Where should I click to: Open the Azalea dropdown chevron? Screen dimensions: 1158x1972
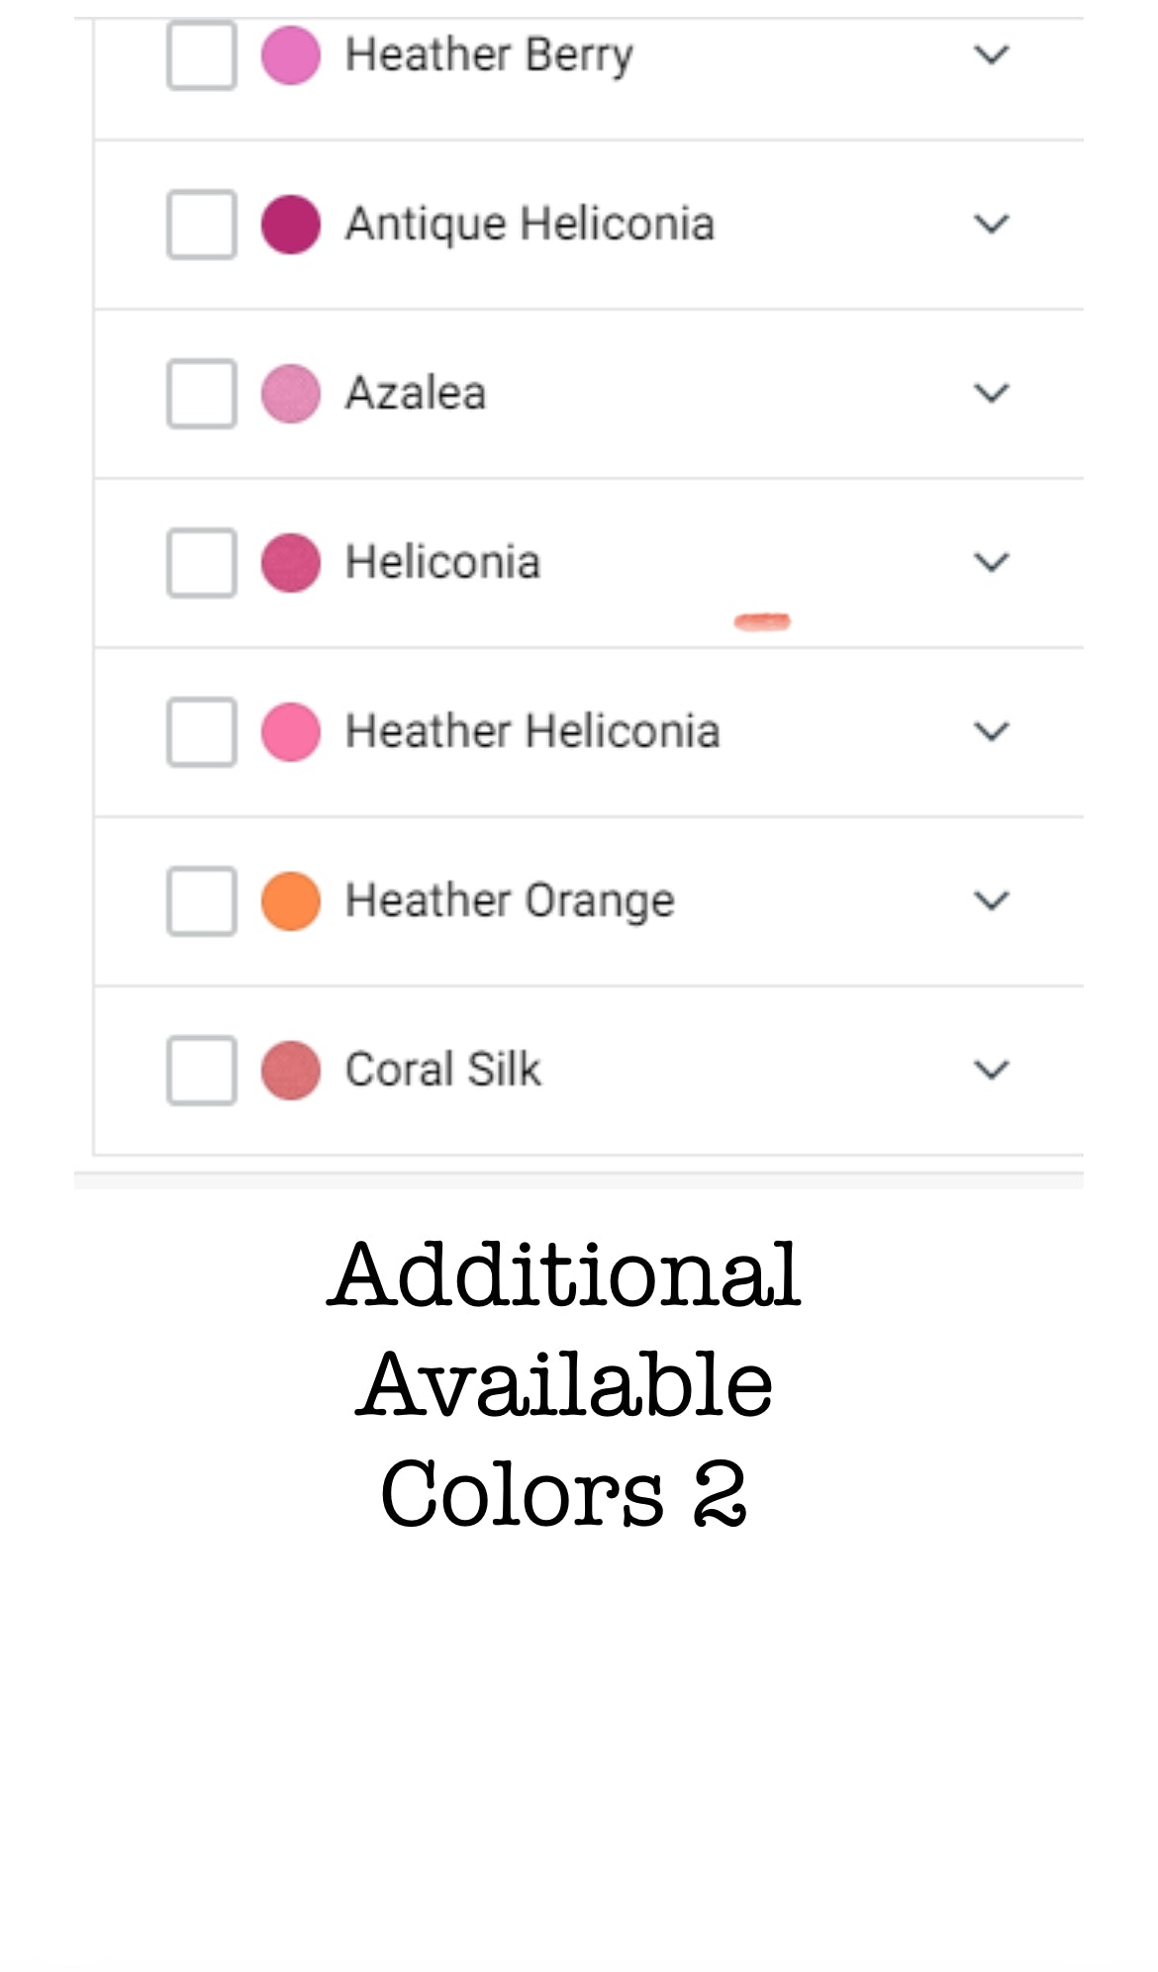tap(991, 393)
